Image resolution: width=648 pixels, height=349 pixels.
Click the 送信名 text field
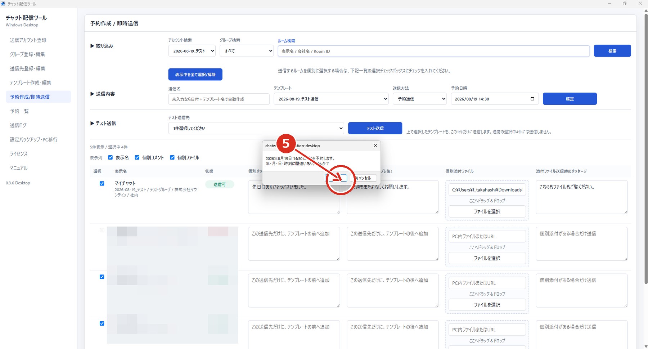(x=219, y=99)
